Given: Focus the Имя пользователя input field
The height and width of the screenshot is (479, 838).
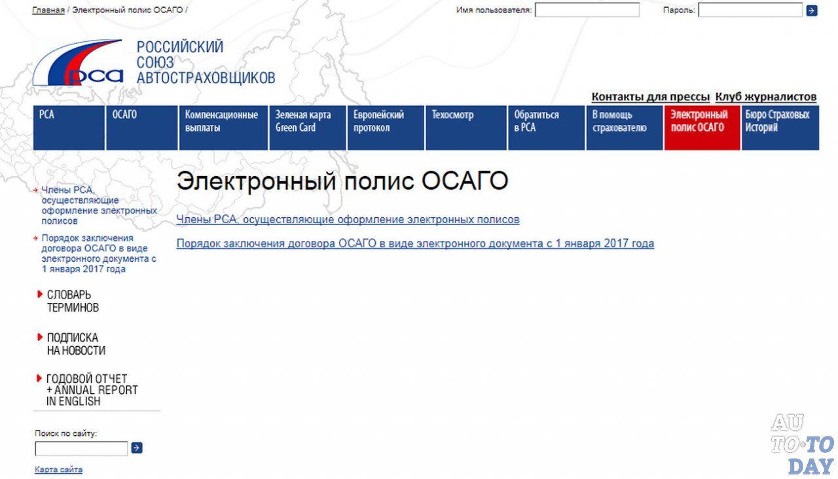Looking at the screenshot, I should coord(587,10).
